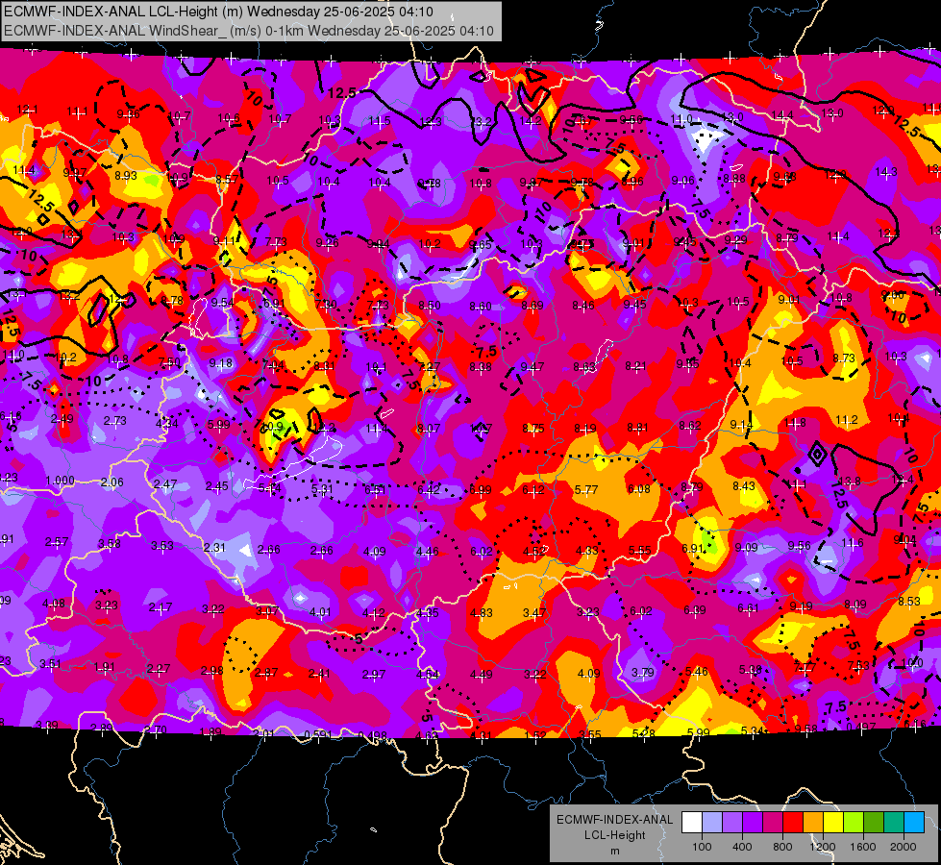Click the 4.83 value on the map
This screenshot has height=865, width=941.
pyautogui.click(x=482, y=613)
